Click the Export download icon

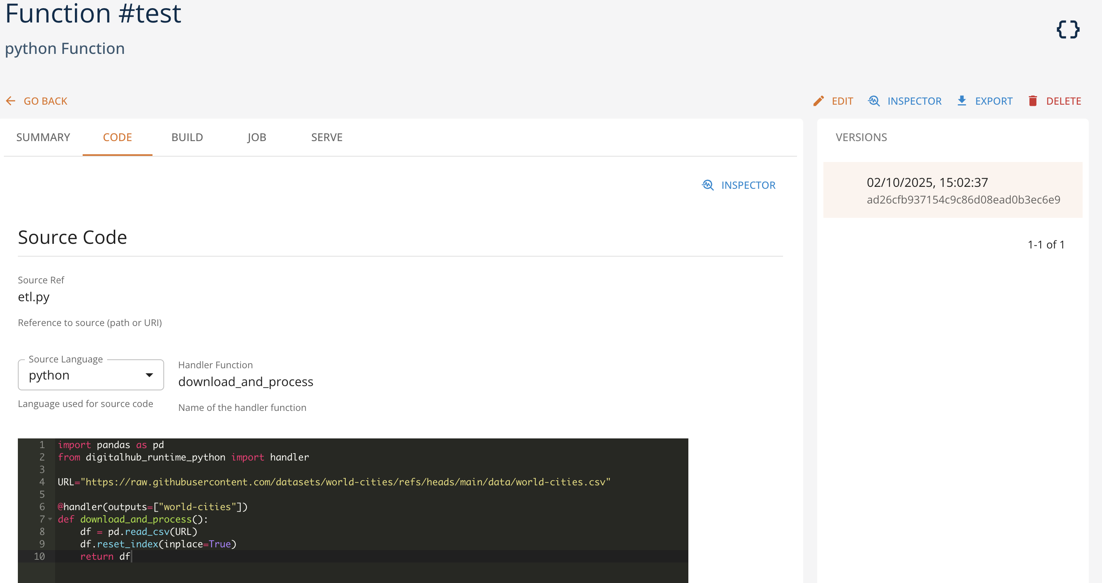coord(962,100)
